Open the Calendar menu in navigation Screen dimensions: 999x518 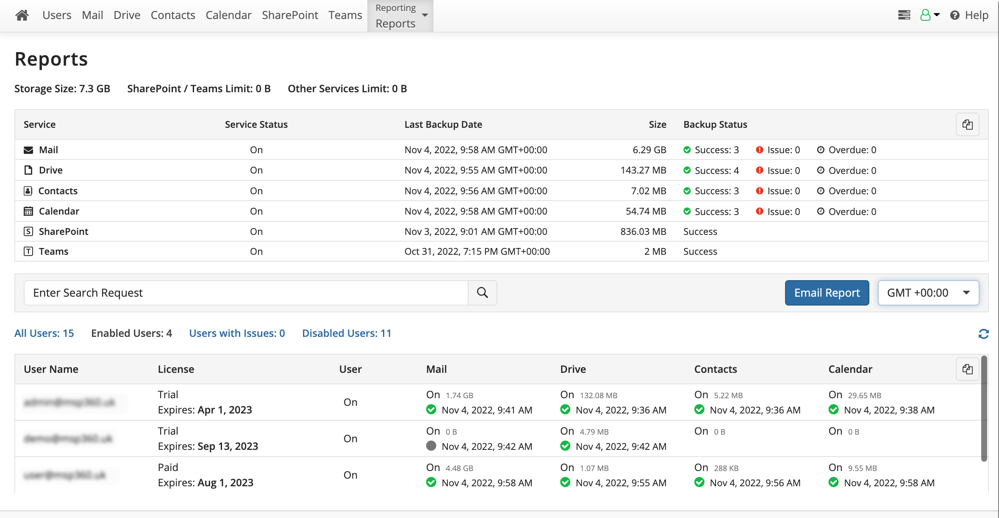coord(228,15)
